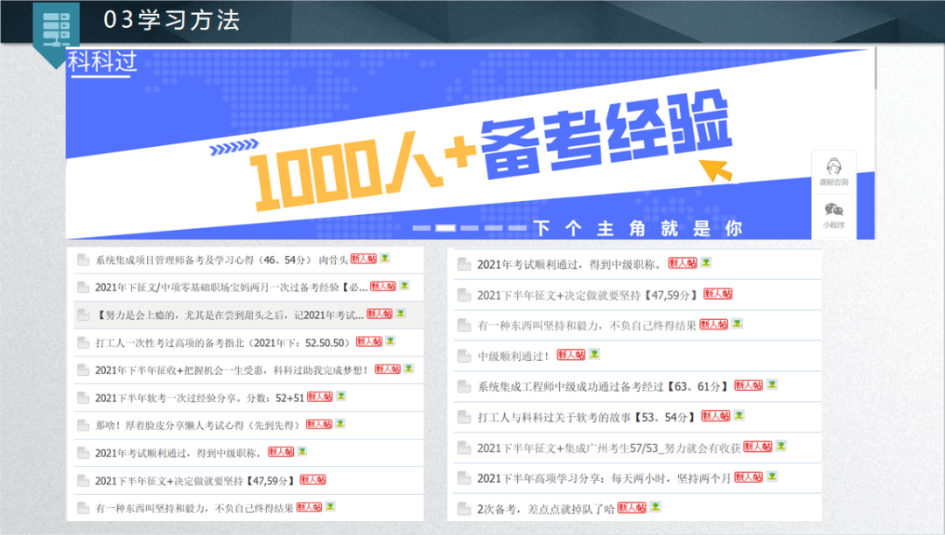Click 新人帖 badge after 52.50.50 thread title
The image size is (945, 535).
tap(369, 341)
